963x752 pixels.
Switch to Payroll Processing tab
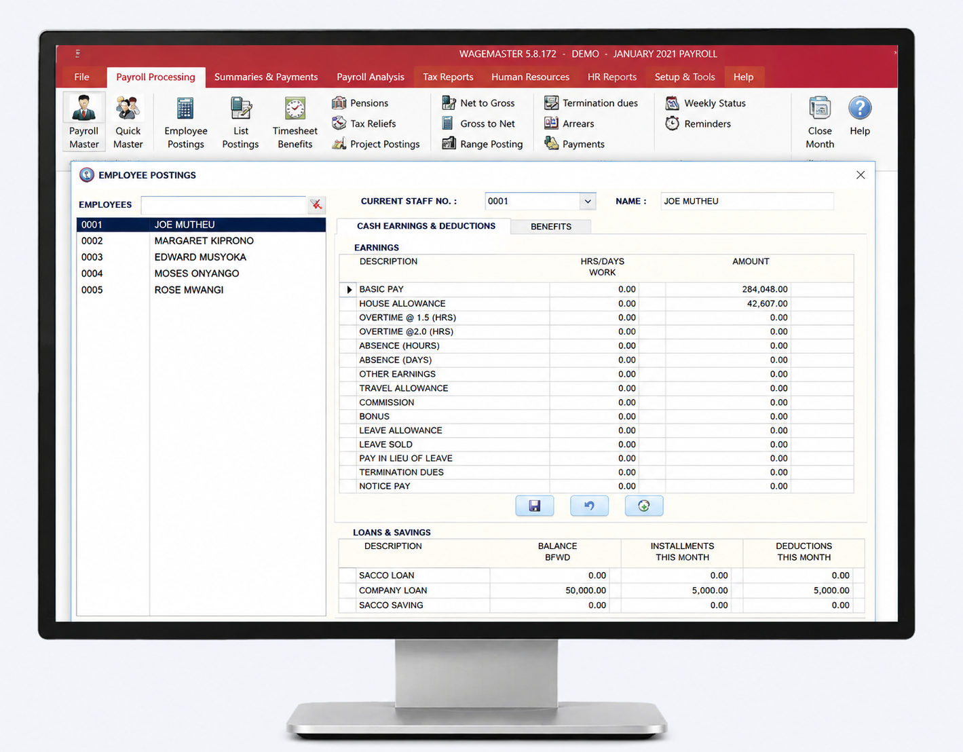pyautogui.click(x=155, y=77)
